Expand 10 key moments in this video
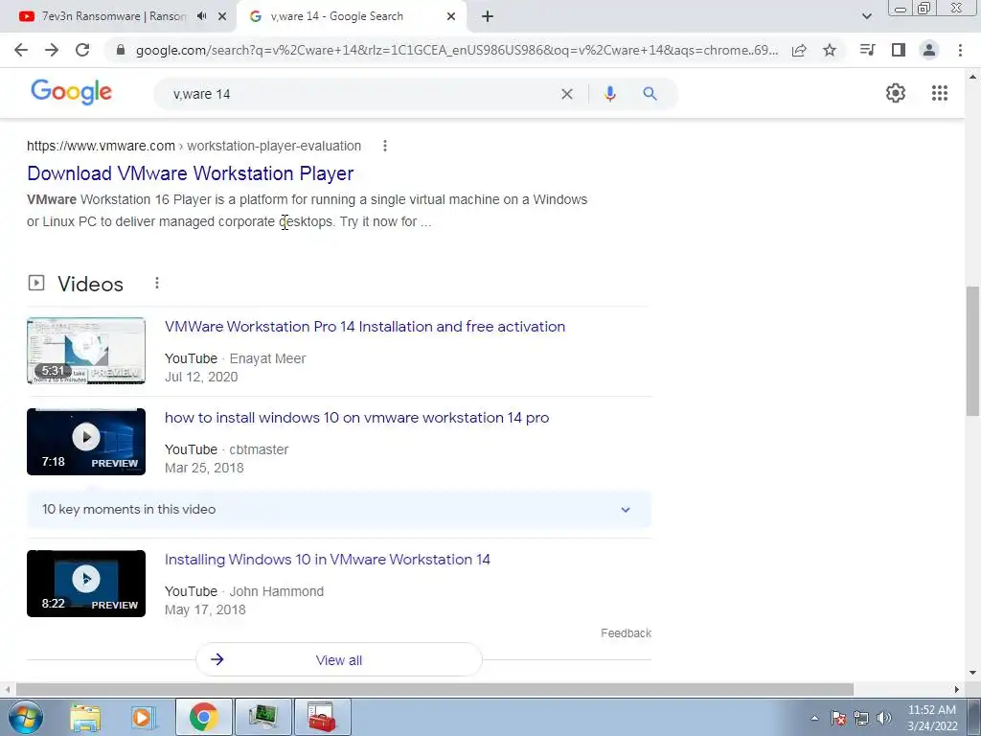 [339, 510]
